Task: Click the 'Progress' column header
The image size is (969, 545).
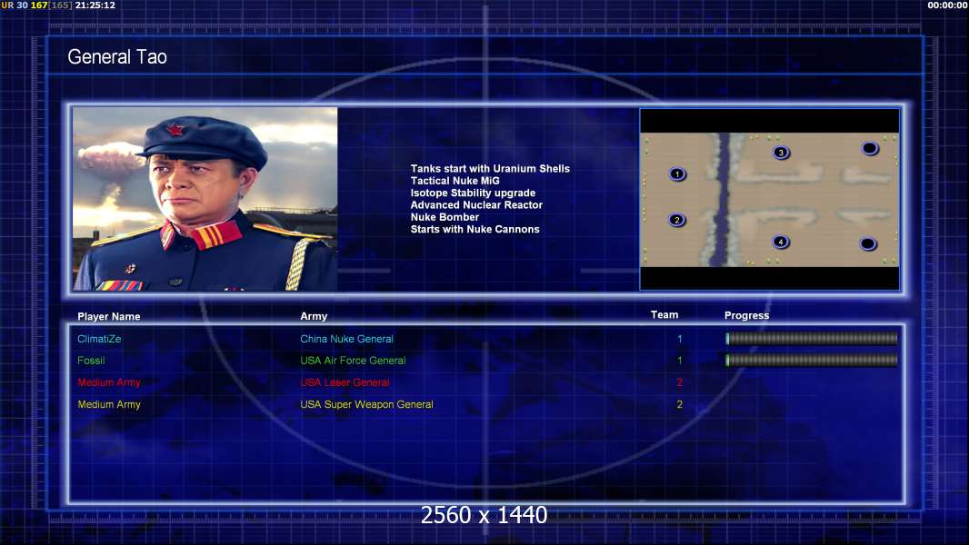Action: 746,315
